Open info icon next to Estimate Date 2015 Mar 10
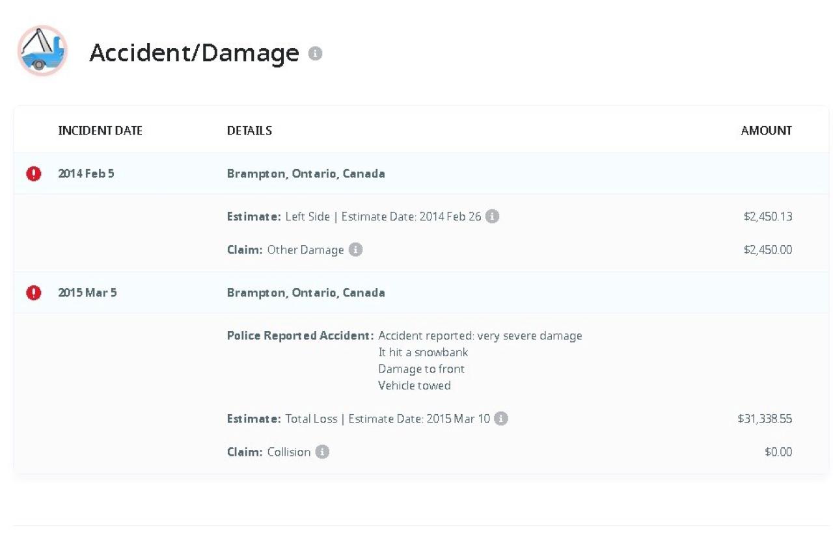 (500, 419)
